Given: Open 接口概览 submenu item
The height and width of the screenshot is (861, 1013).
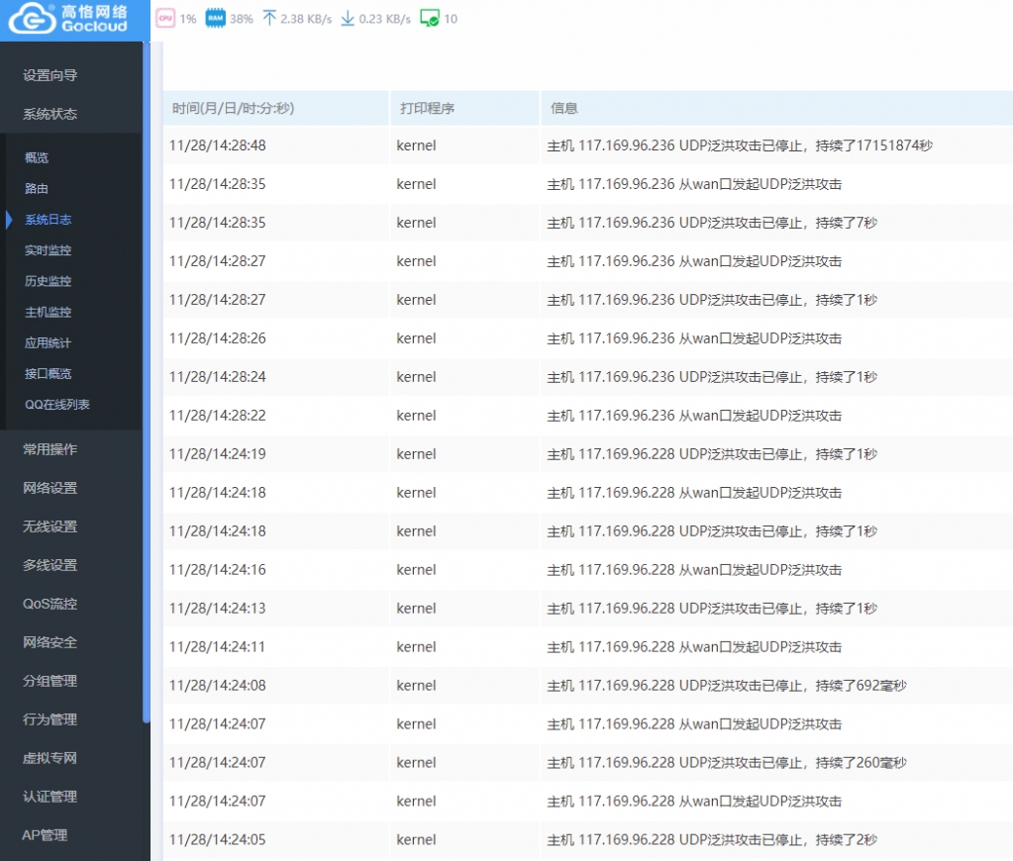Looking at the screenshot, I should tap(48, 373).
